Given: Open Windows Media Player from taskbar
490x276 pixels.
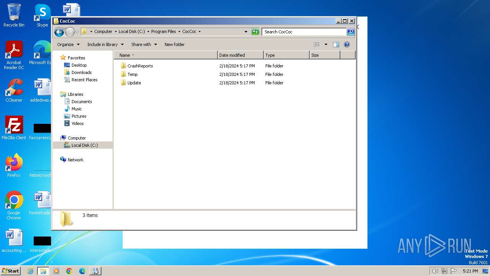Looking at the screenshot, I should [56, 271].
